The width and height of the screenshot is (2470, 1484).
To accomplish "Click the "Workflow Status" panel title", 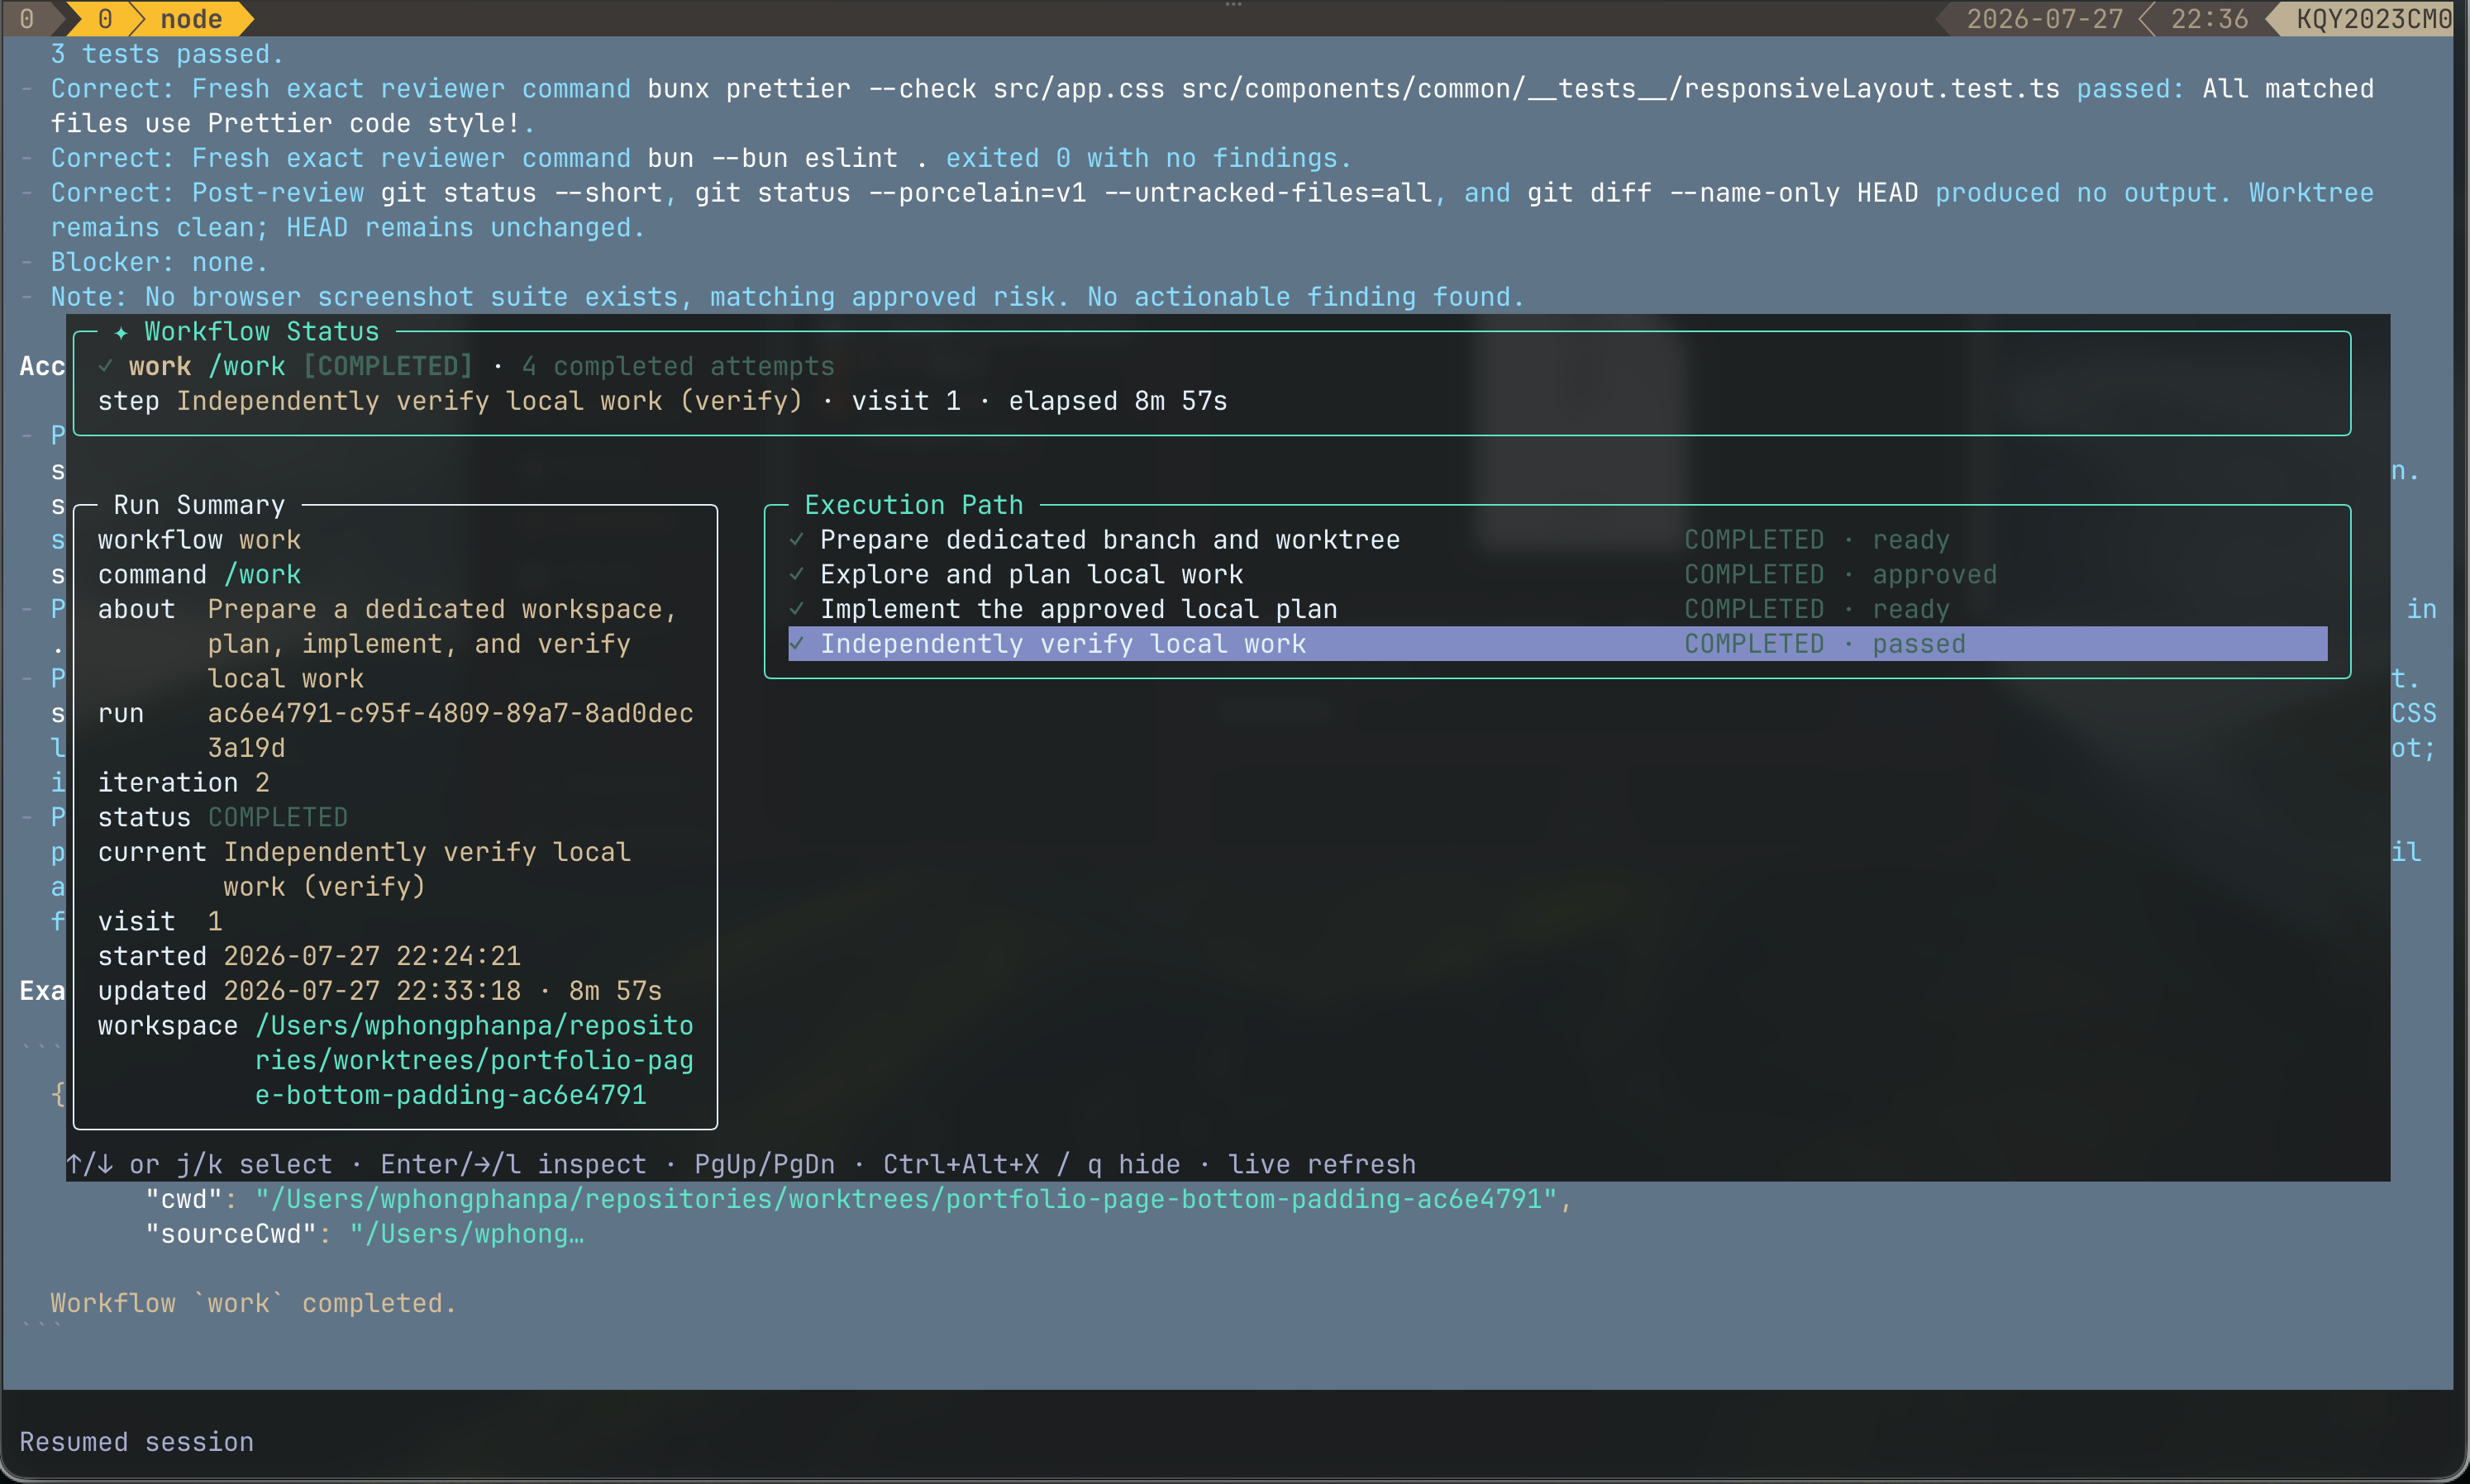I will (x=262, y=332).
